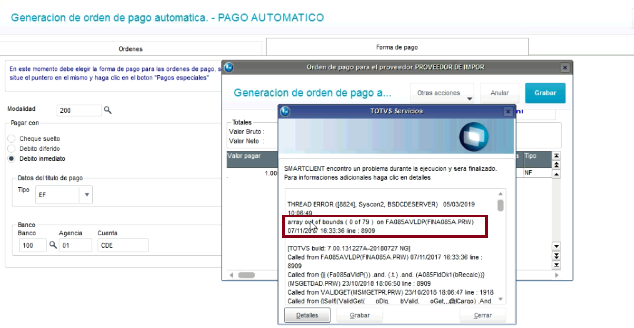The image size is (634, 328).
Task: Click the Banco field showing 100
Action: click(33, 245)
